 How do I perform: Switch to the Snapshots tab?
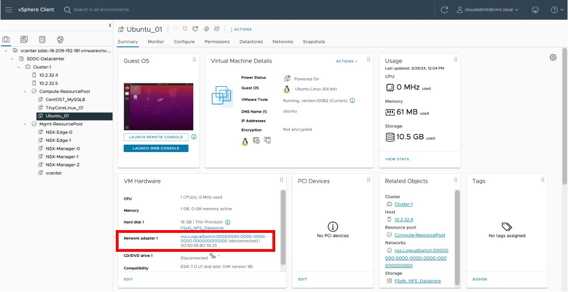tap(314, 42)
